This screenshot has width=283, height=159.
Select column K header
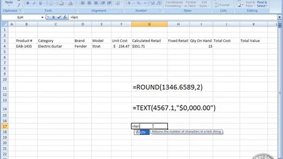pyautogui.click(x=253, y=24)
